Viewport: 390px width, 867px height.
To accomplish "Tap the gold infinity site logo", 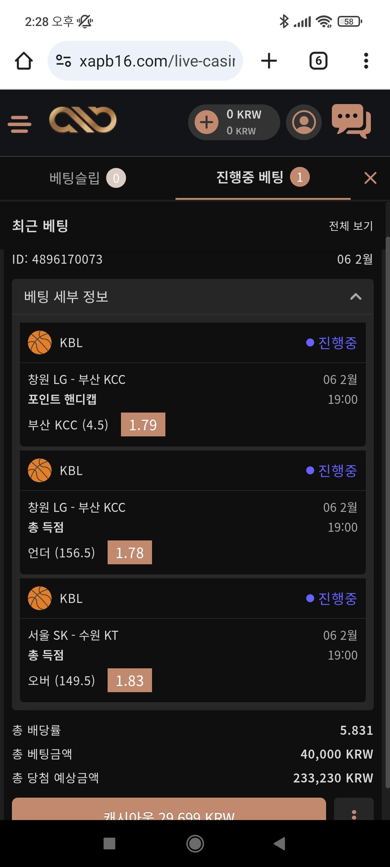I will coord(83,120).
